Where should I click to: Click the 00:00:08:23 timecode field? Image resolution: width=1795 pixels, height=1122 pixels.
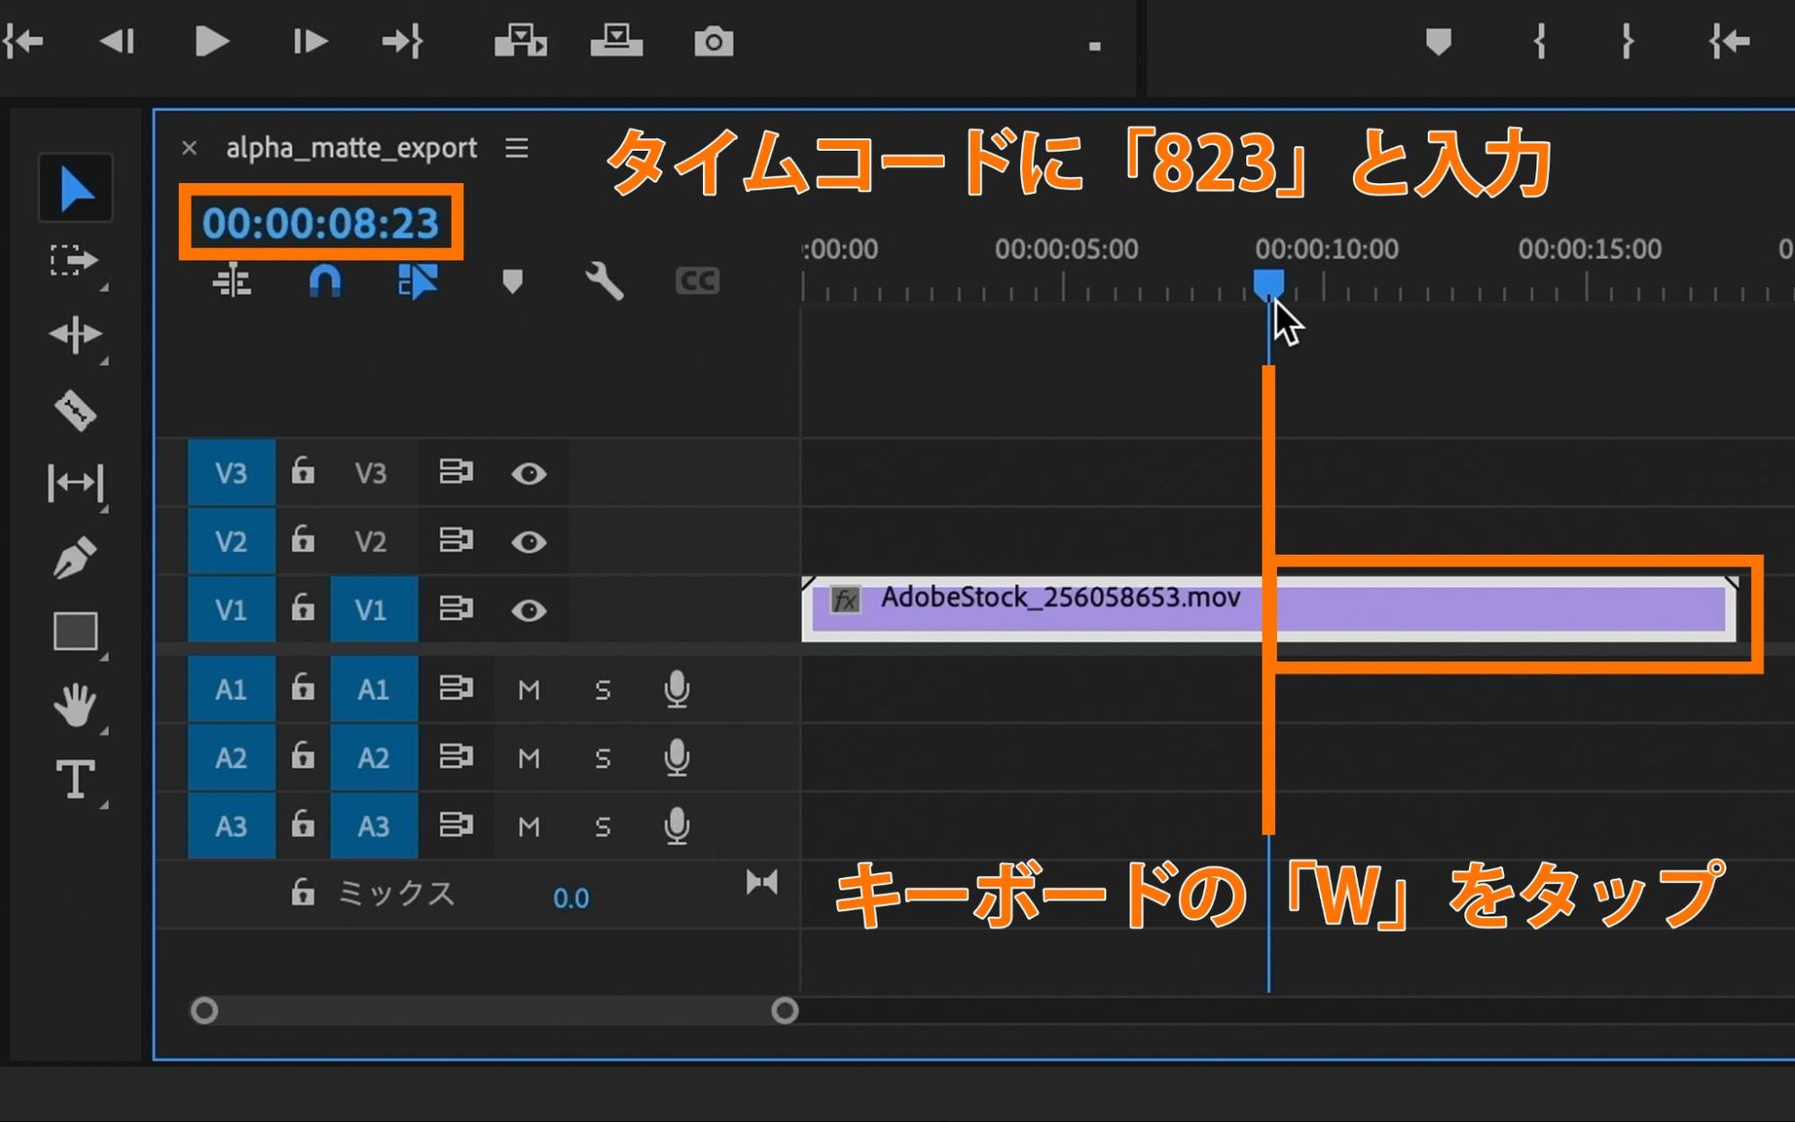click(x=320, y=224)
